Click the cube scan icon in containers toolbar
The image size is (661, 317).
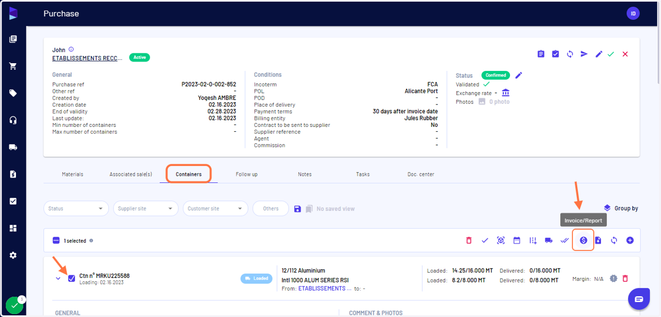(501, 241)
